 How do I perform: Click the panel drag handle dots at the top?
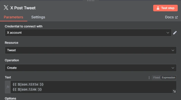91,1
